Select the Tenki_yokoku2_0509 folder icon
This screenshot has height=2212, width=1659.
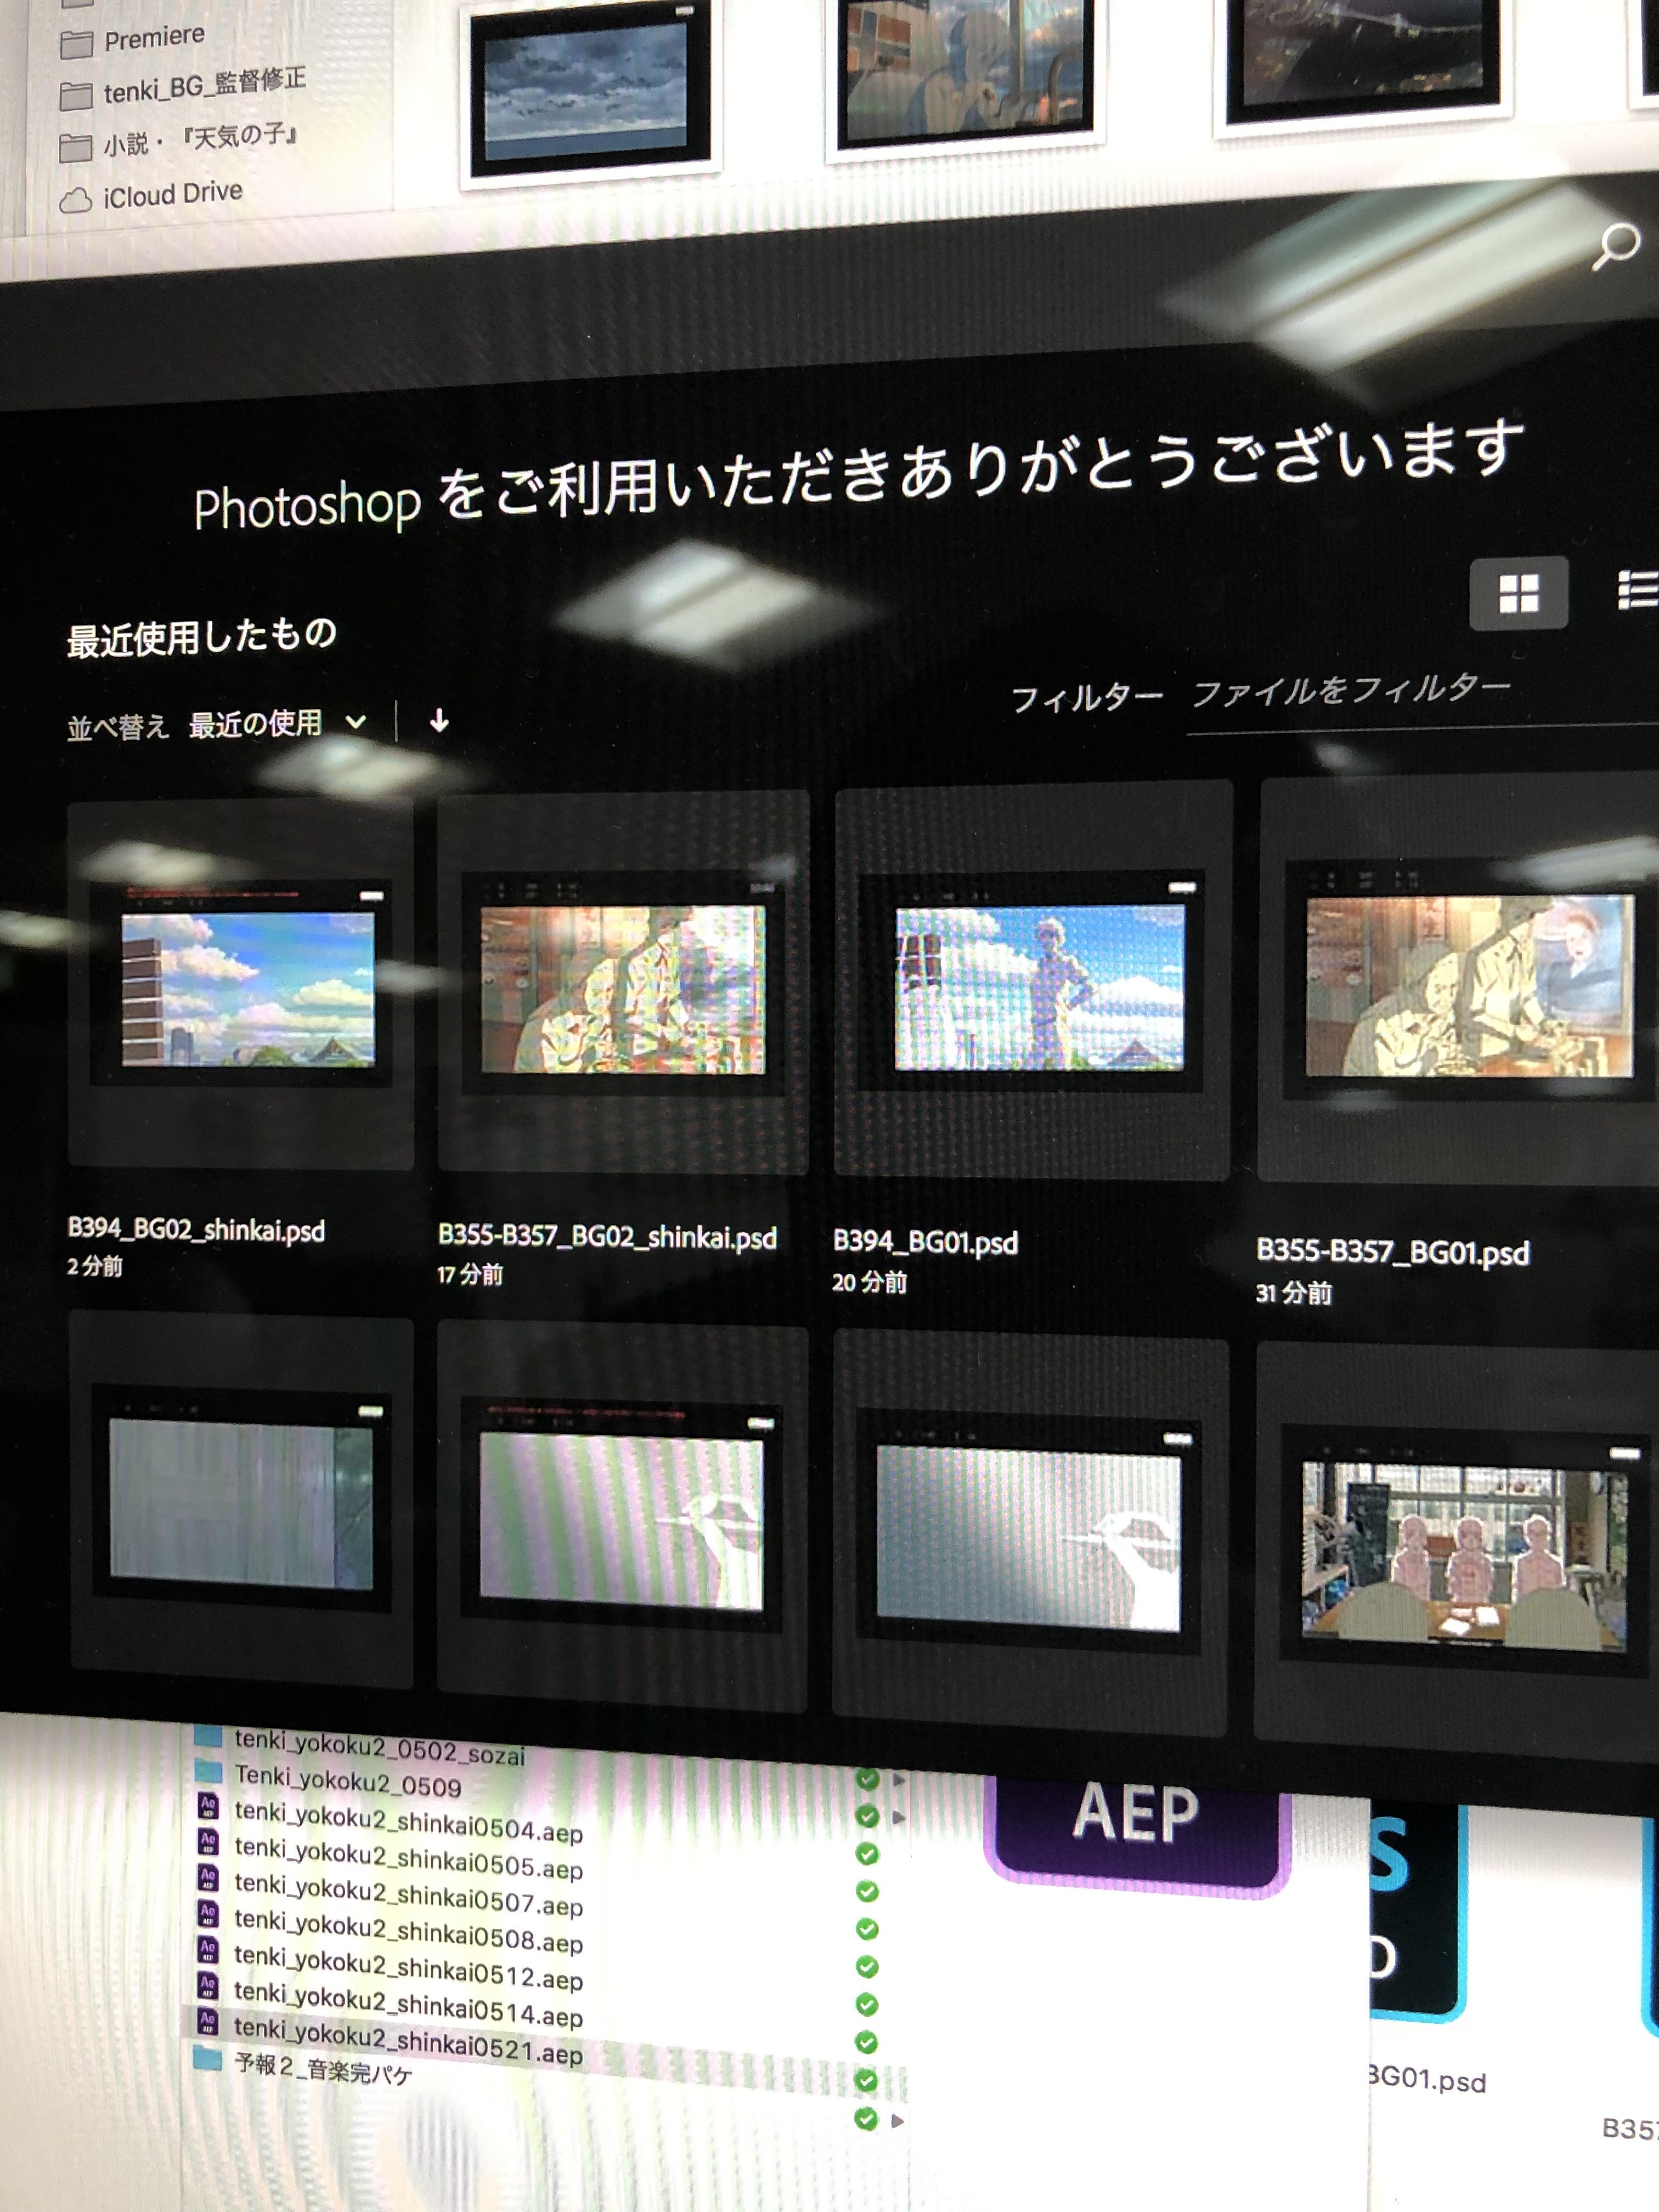[207, 1771]
